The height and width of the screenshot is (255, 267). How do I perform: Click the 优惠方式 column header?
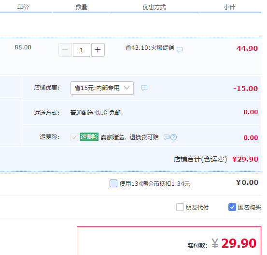click(155, 7)
